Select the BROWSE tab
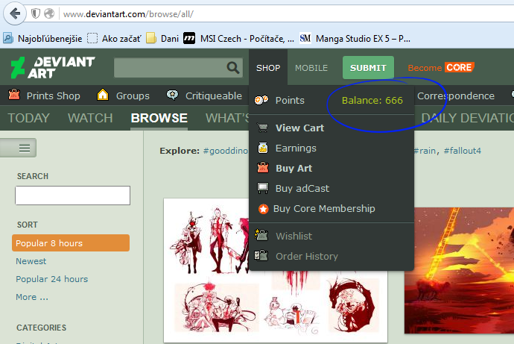The width and height of the screenshot is (514, 344). (159, 118)
